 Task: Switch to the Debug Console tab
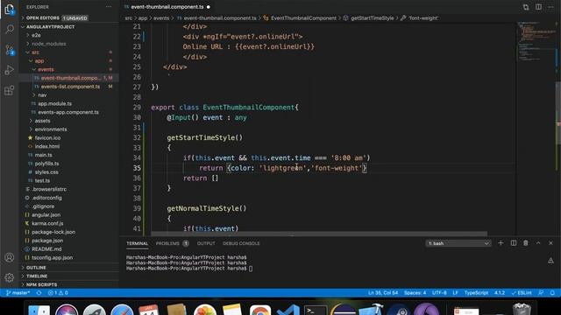tap(241, 243)
